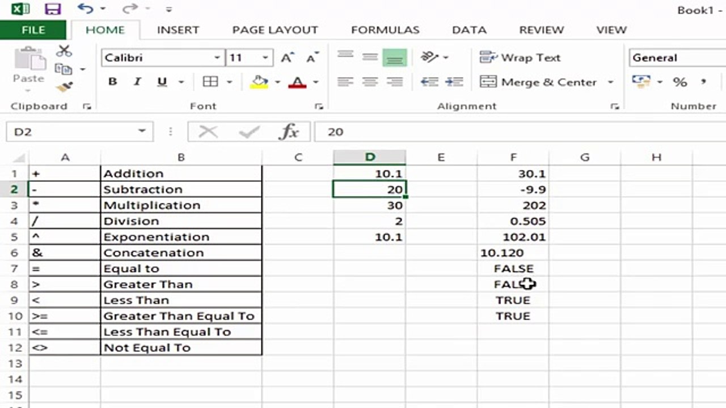Viewport: 726px width, 408px height.
Task: Click the Accounting Number Format icon
Action: click(641, 82)
